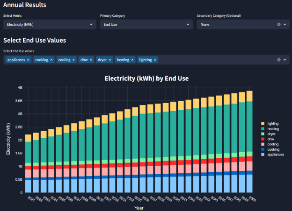Image resolution: width=292 pixels, height=211 pixels.
Task: Toggle appliances legend entry
Action: coord(276,154)
